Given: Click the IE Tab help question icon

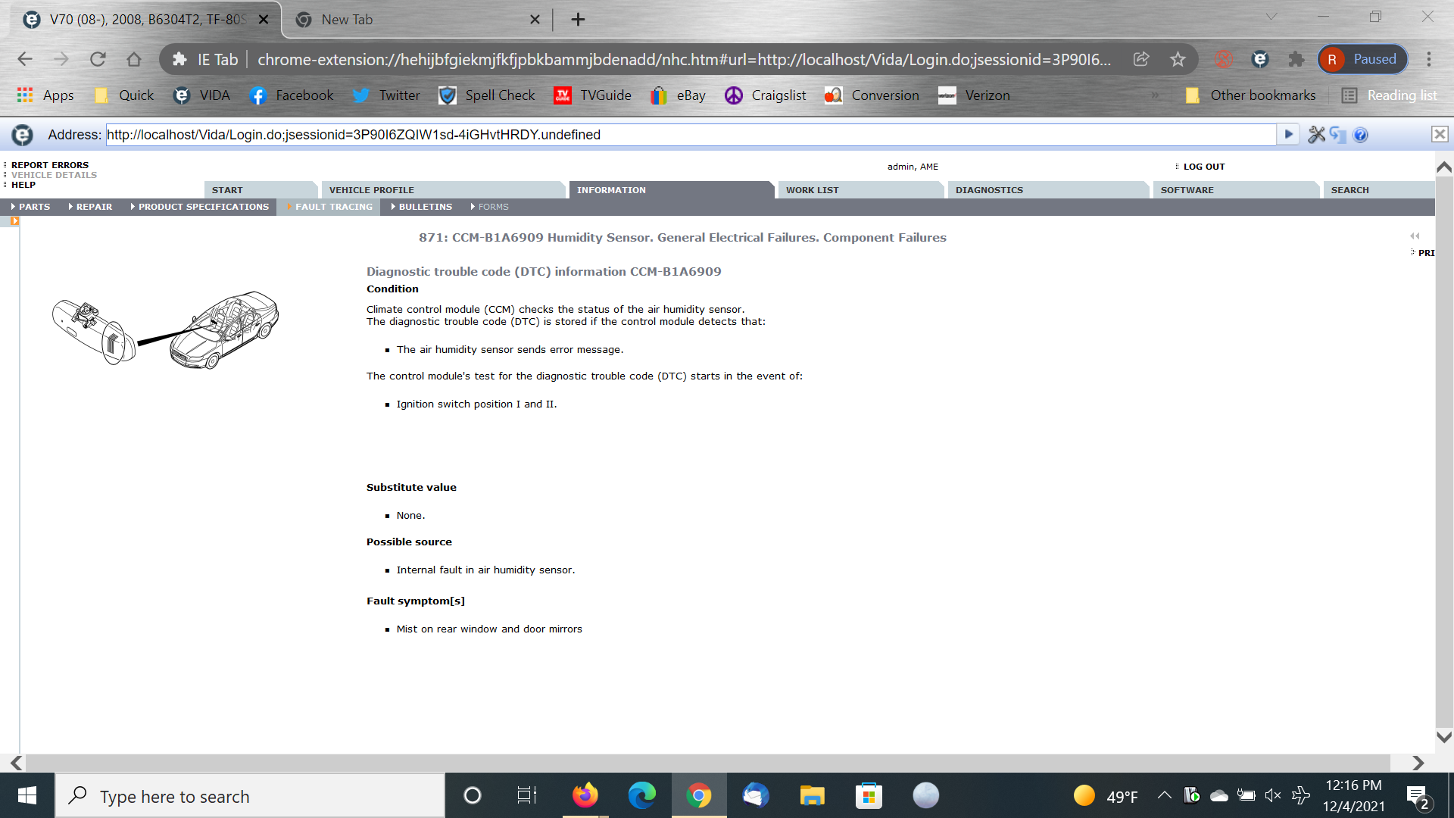Looking at the screenshot, I should click(x=1360, y=135).
